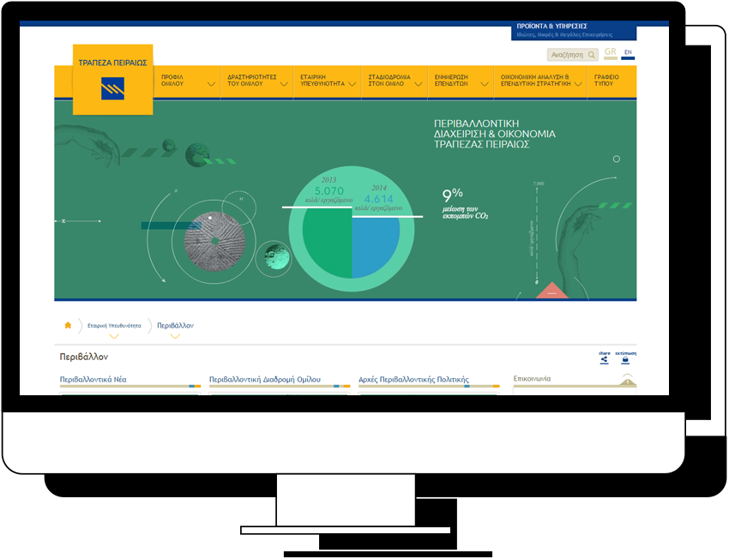The image size is (729, 559).
Task: Click the share icon
Action: coord(604,360)
